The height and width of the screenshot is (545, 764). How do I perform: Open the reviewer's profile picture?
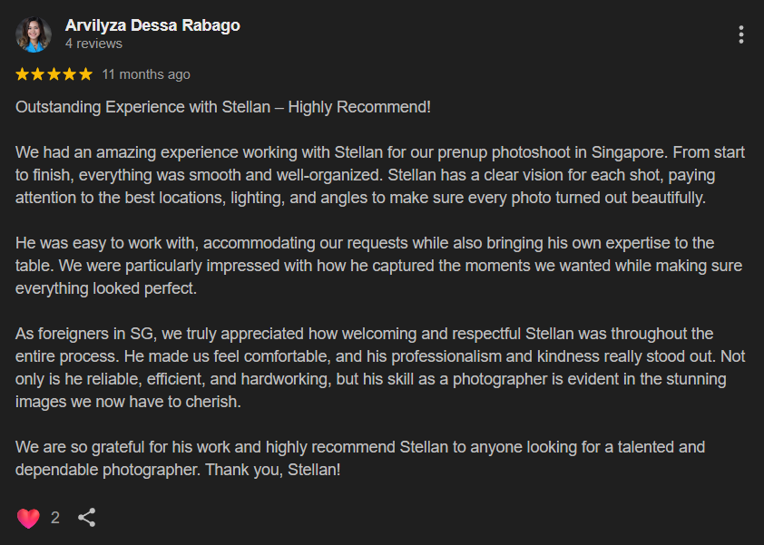(x=34, y=34)
